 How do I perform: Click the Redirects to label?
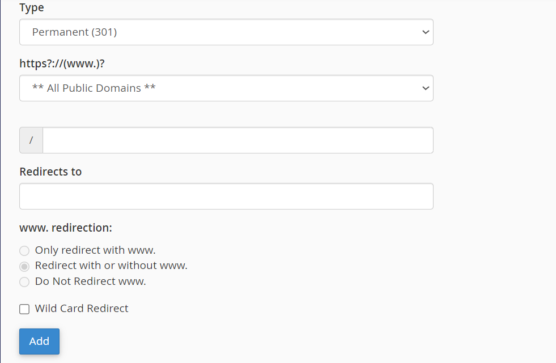[50, 172]
